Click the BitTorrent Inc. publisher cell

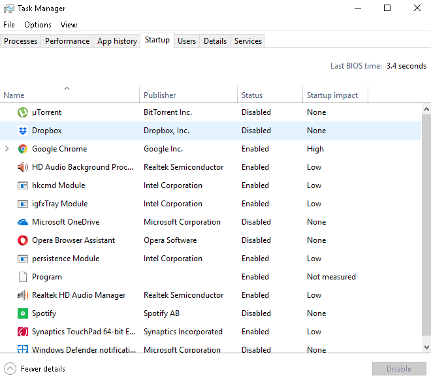tap(168, 112)
